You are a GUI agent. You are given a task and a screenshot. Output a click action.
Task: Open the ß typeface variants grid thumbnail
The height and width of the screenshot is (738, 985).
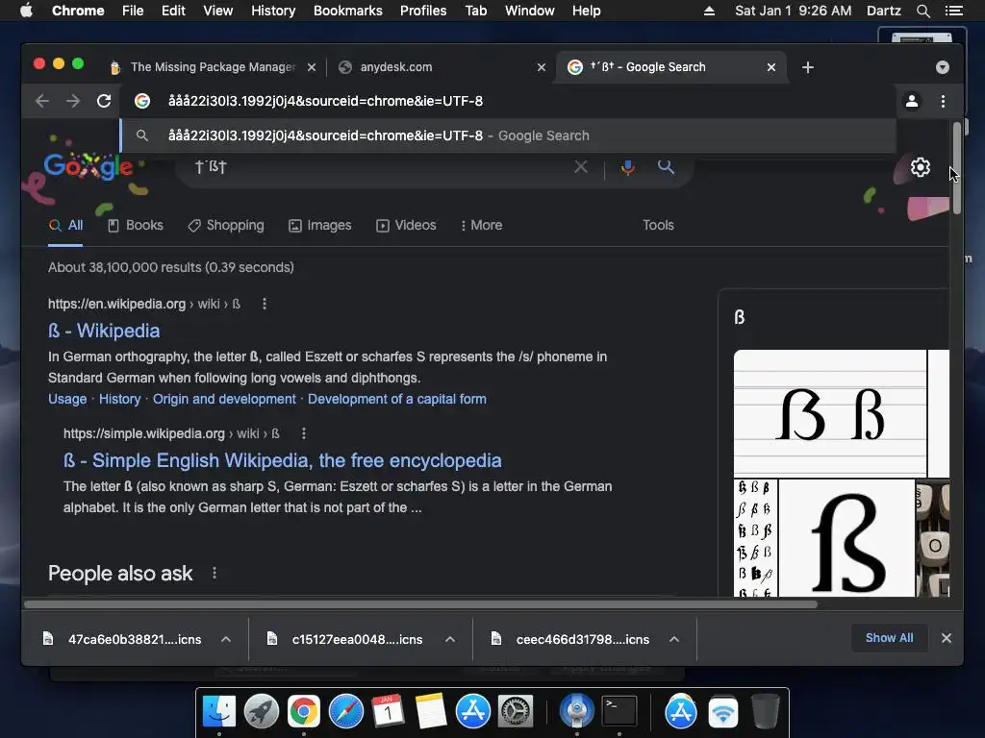click(756, 538)
